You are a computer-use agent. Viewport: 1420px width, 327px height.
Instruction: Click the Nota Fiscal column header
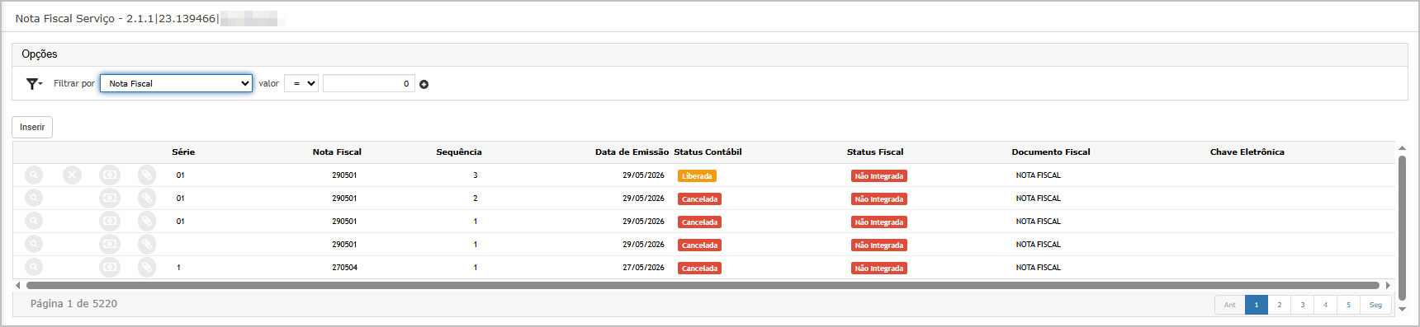click(x=337, y=152)
